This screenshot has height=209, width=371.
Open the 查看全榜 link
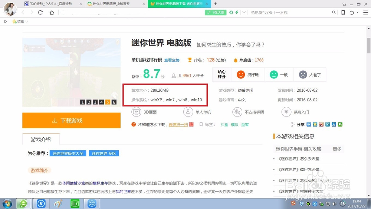[172, 60]
